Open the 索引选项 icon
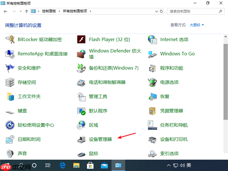 [152, 154]
